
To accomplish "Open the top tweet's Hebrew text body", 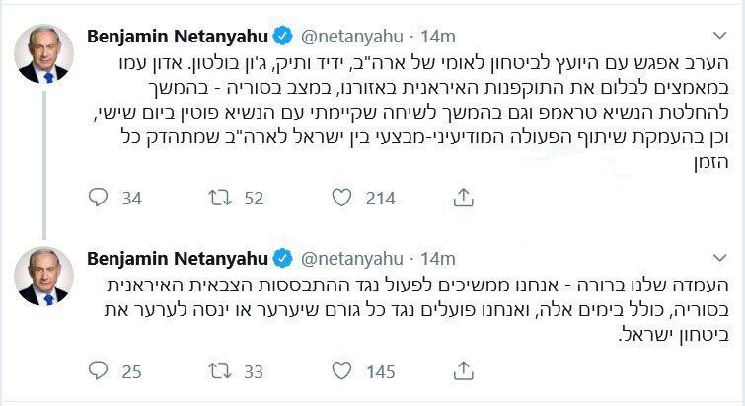I will click(x=414, y=109).
